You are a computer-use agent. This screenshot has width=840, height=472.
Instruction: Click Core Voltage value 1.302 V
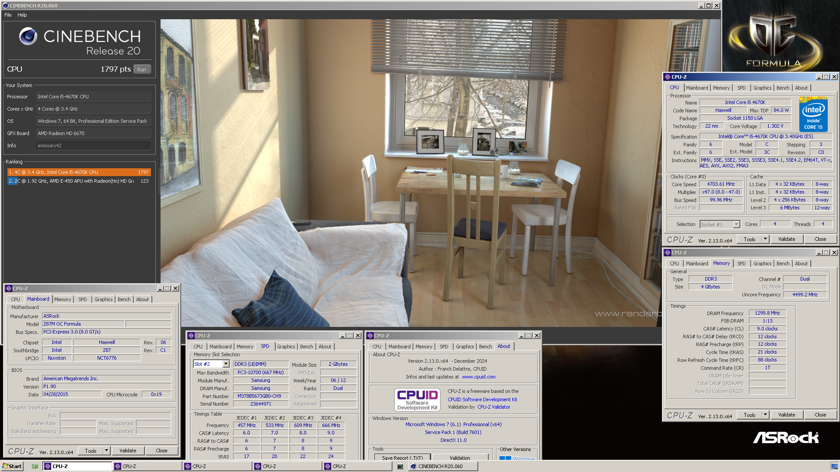775,126
